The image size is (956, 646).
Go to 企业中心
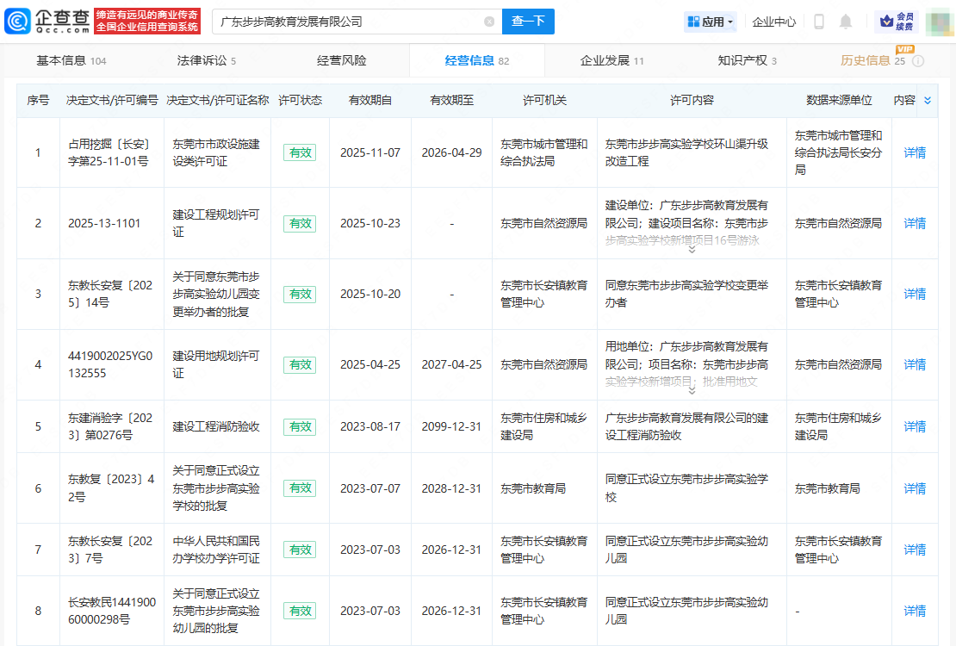773,22
